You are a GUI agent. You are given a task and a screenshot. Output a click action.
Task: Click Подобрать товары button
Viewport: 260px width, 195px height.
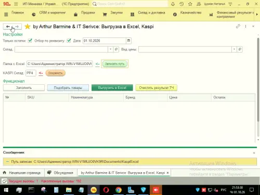[x=68, y=88]
